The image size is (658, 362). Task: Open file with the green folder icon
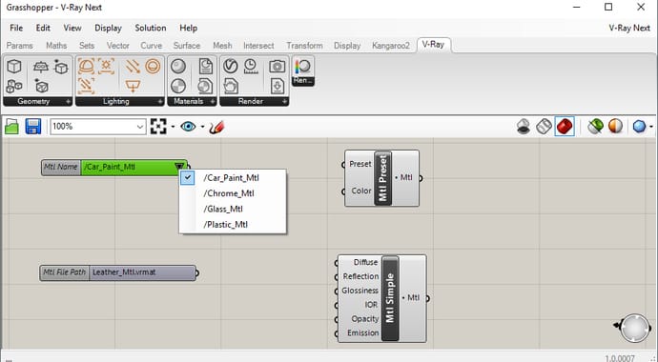tap(11, 126)
